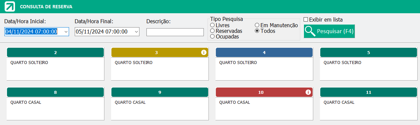The width and height of the screenshot is (420, 125).
Task: Click the info icon on room 10
Action: click(308, 92)
